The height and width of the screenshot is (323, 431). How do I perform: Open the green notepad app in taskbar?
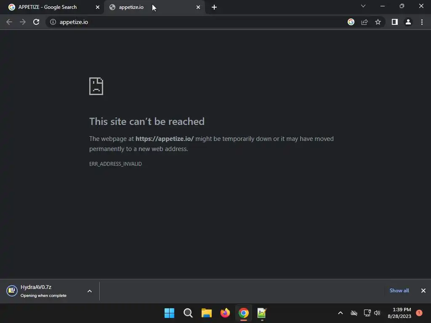tap(262, 313)
